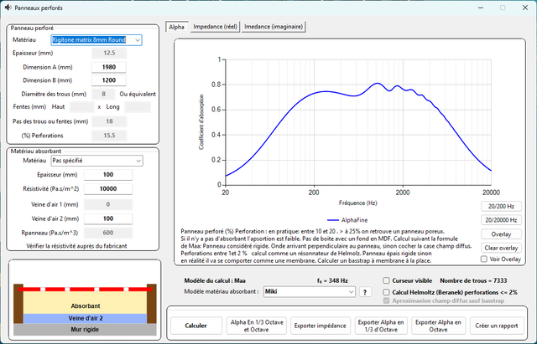
Task: Click the 'Nombre de trous = 7333' text
Action: pyautogui.click(x=473, y=280)
